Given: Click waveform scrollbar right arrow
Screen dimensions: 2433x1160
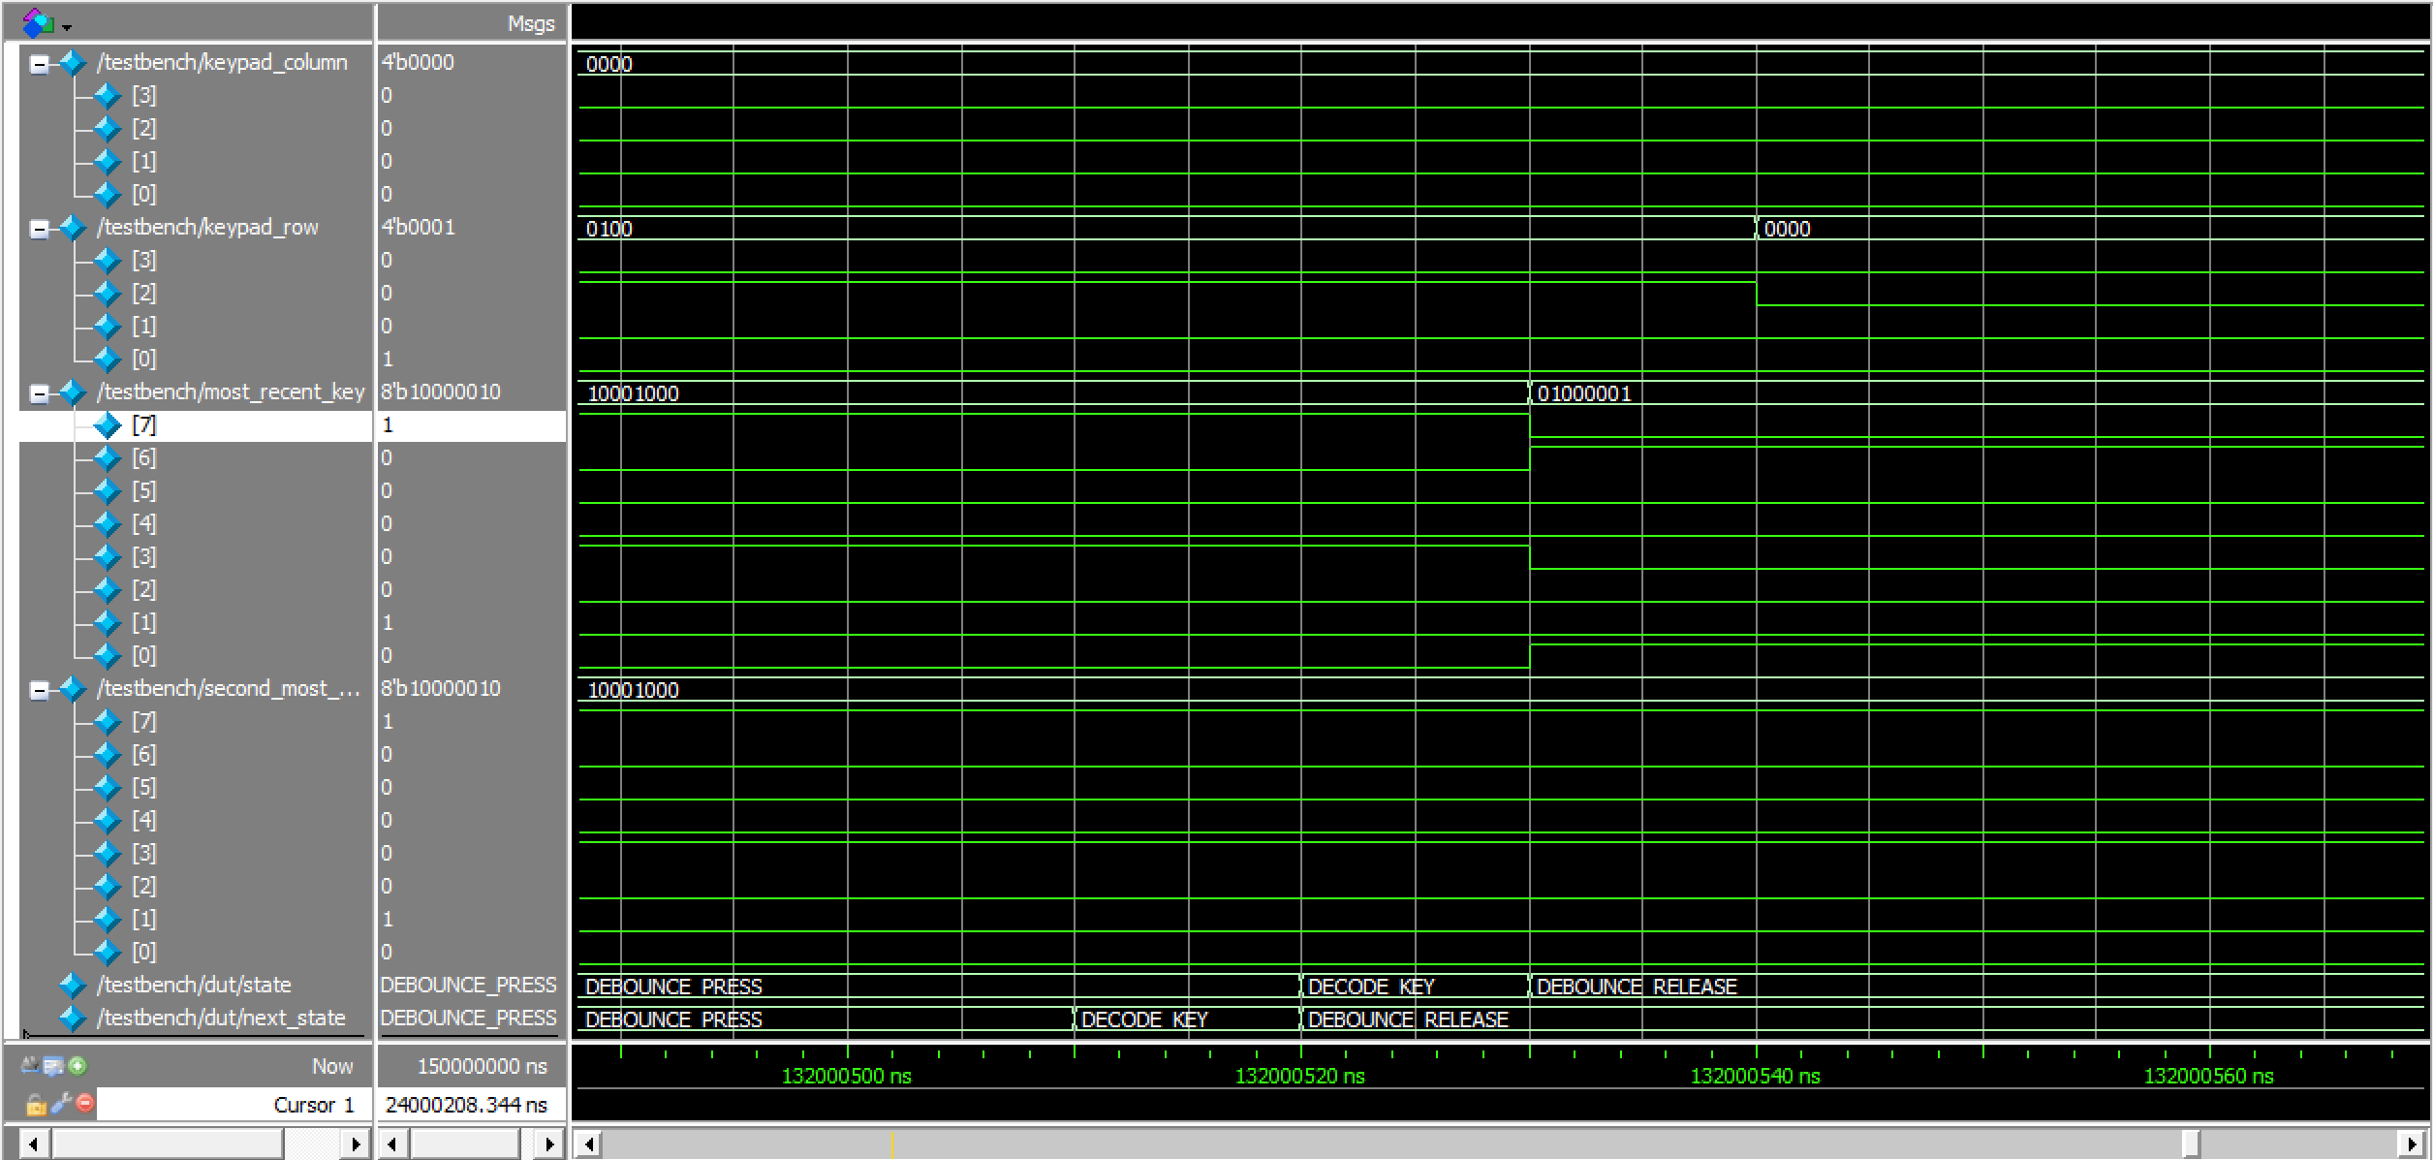Looking at the screenshot, I should tap(2413, 1144).
